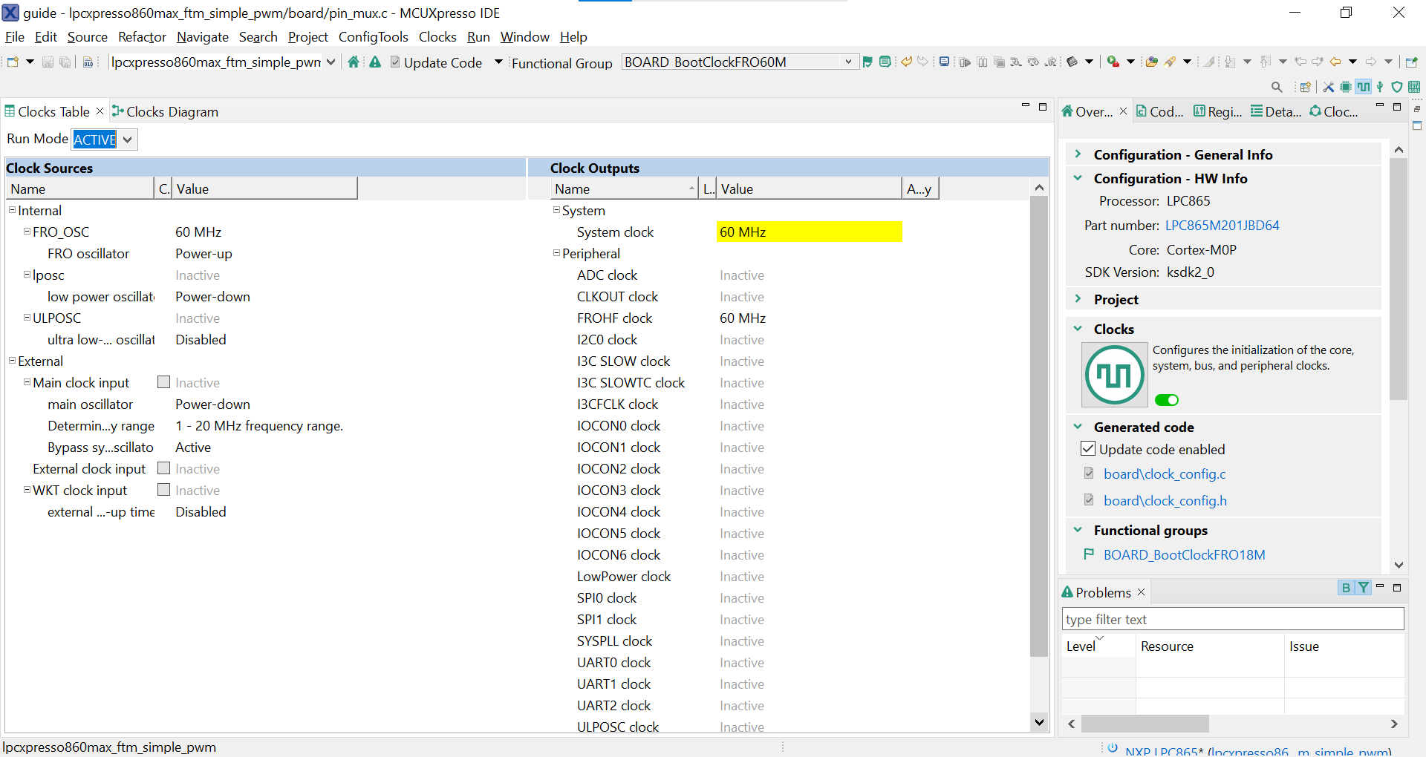Open the Pins tool chip icon
This screenshot has width=1426, height=757.
pyautogui.click(x=1346, y=87)
